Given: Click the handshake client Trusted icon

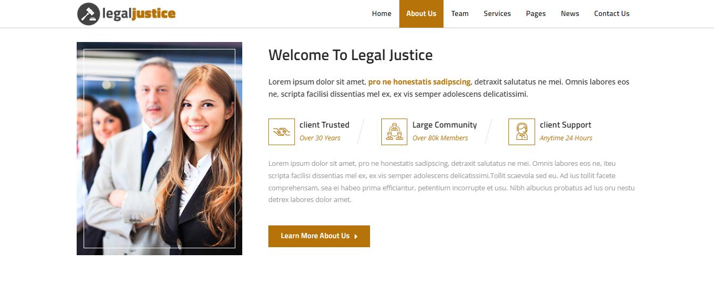Looking at the screenshot, I should pos(282,132).
